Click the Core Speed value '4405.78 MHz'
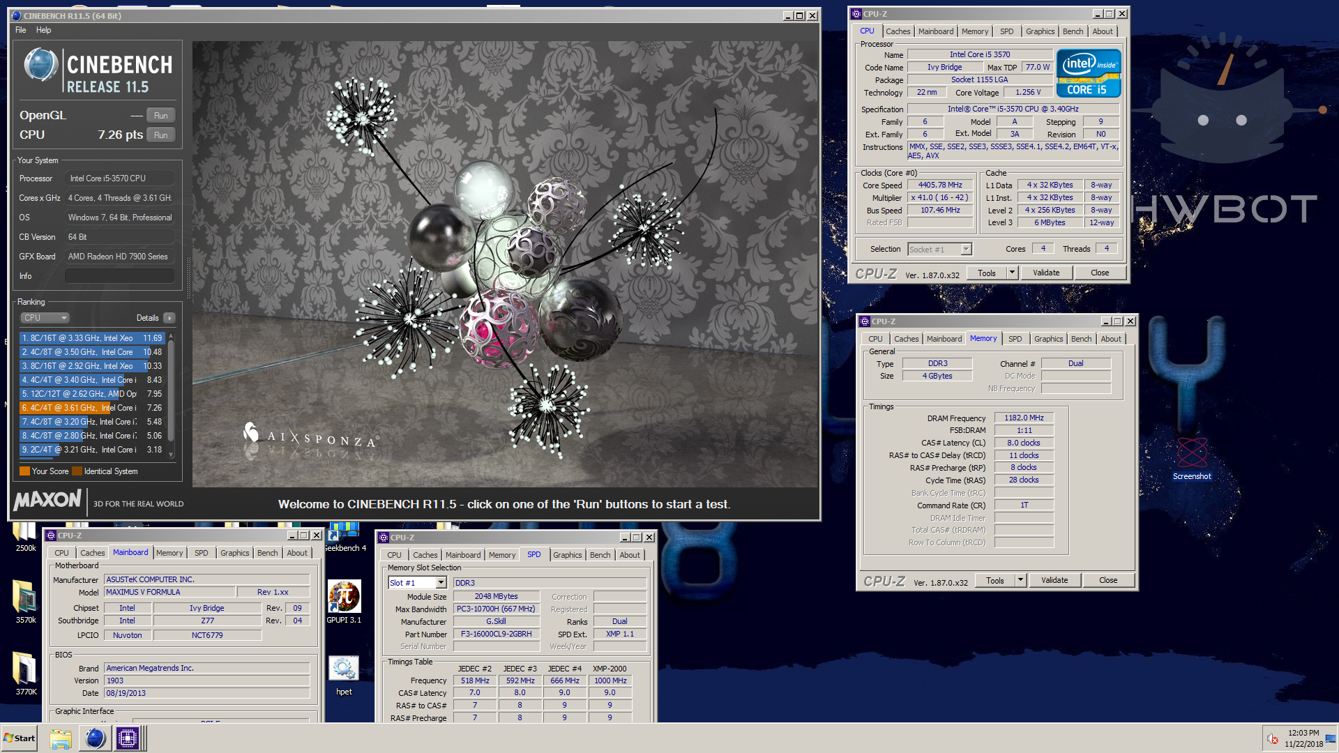Image resolution: width=1339 pixels, height=753 pixels. click(939, 185)
